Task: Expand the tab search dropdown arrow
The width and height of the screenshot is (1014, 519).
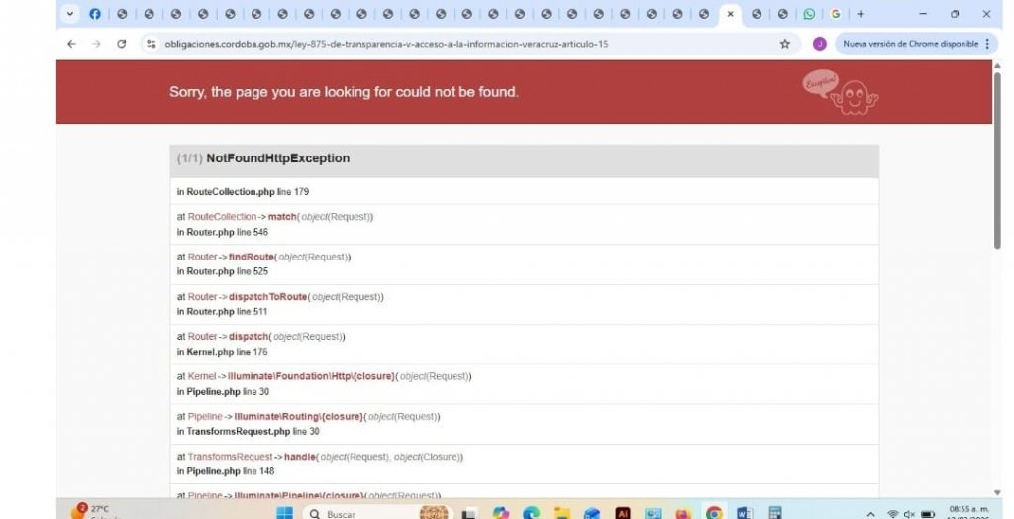Action: tap(69, 14)
